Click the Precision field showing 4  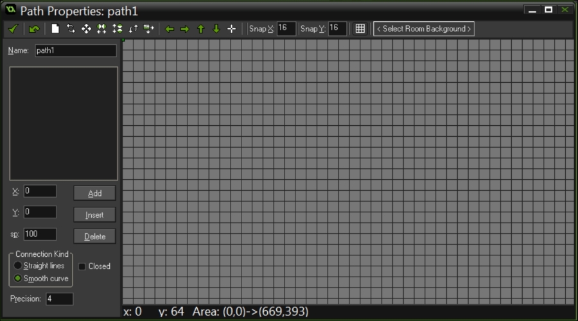click(x=60, y=299)
